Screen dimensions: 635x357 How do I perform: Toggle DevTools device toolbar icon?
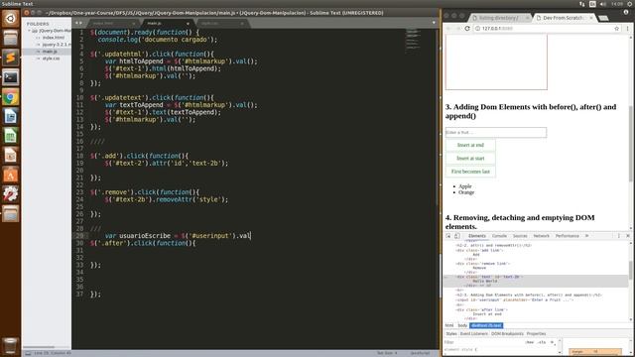click(456, 236)
